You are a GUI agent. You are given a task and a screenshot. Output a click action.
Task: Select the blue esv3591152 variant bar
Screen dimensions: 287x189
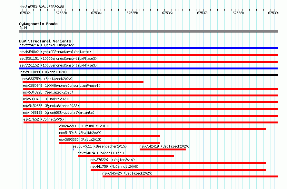[148, 68]
